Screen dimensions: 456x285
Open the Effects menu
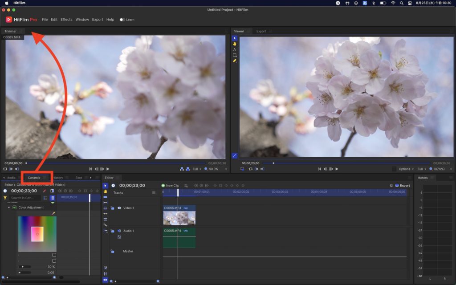(x=66, y=20)
